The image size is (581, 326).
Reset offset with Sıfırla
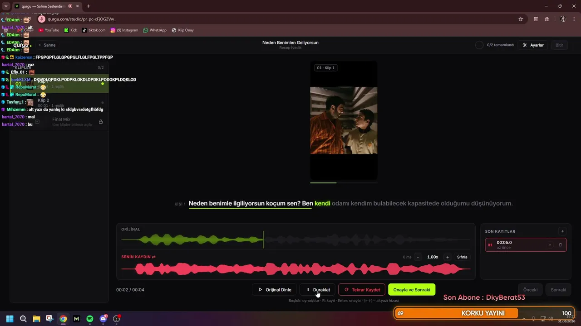click(462, 257)
